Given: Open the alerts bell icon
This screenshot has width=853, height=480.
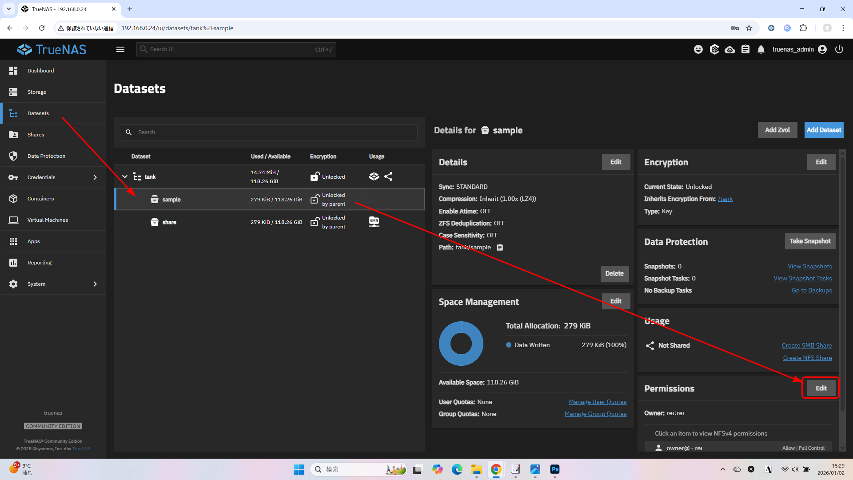Looking at the screenshot, I should (x=761, y=49).
